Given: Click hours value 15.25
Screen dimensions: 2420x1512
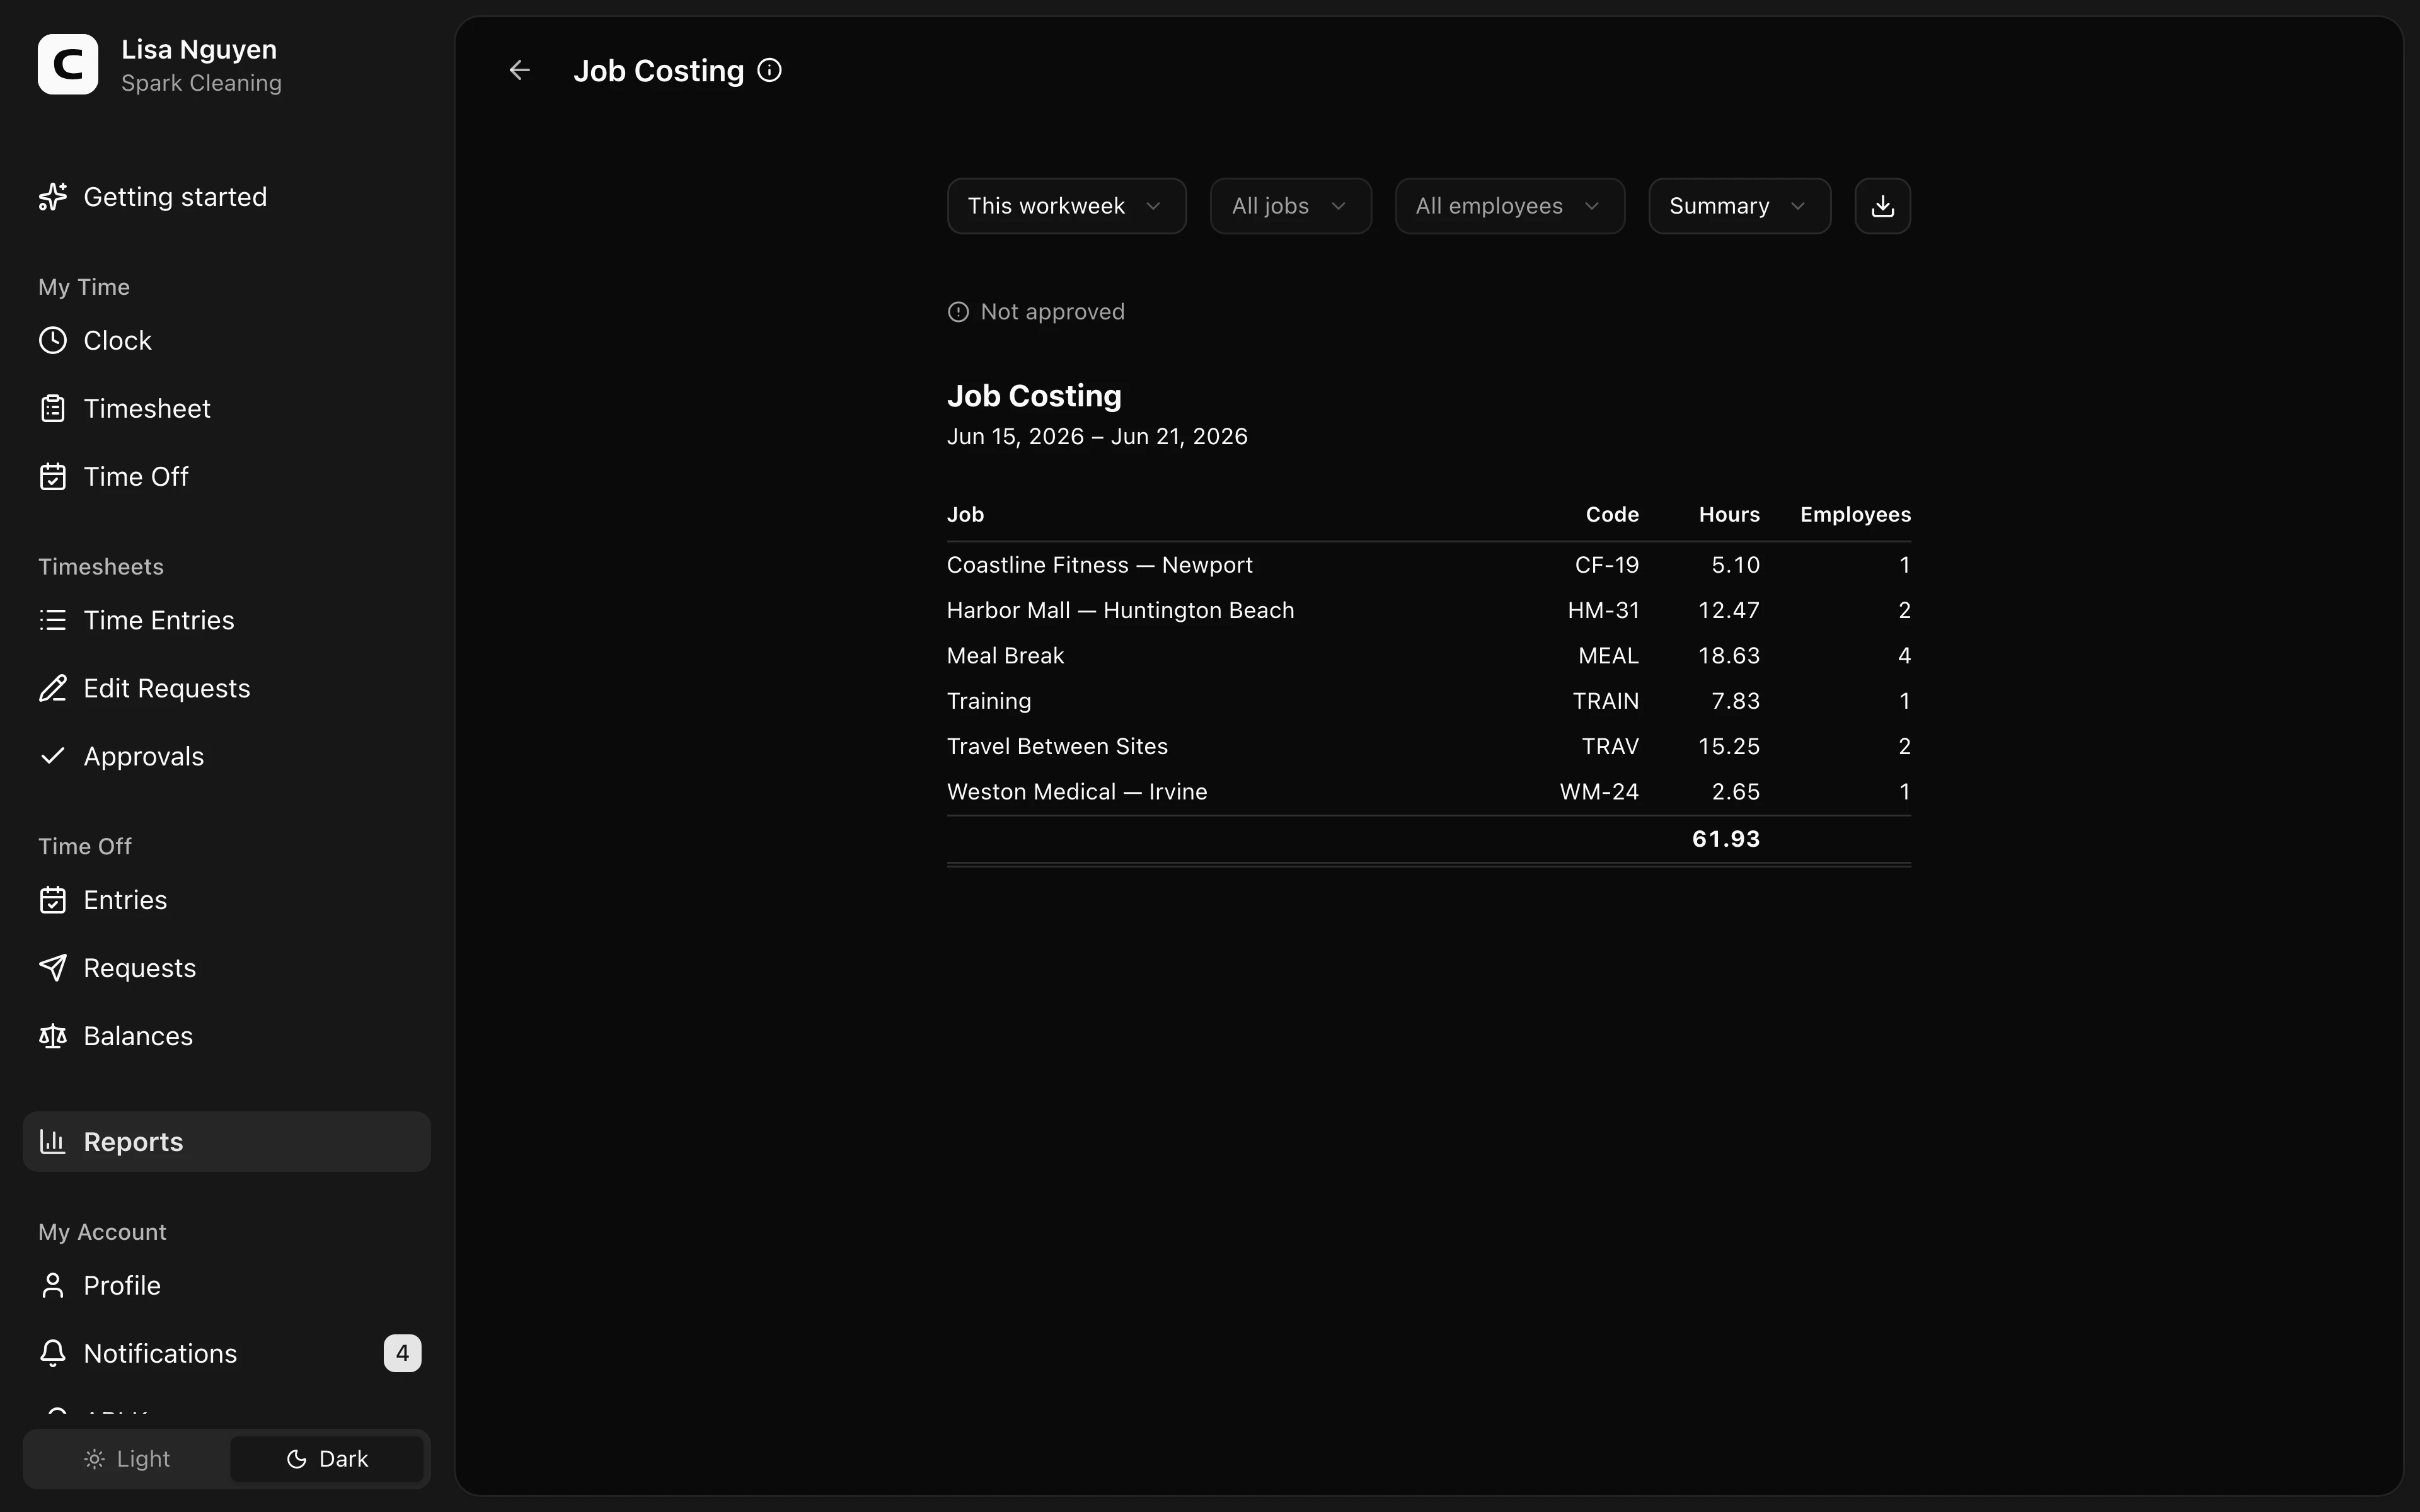Looking at the screenshot, I should pyautogui.click(x=1729, y=747).
